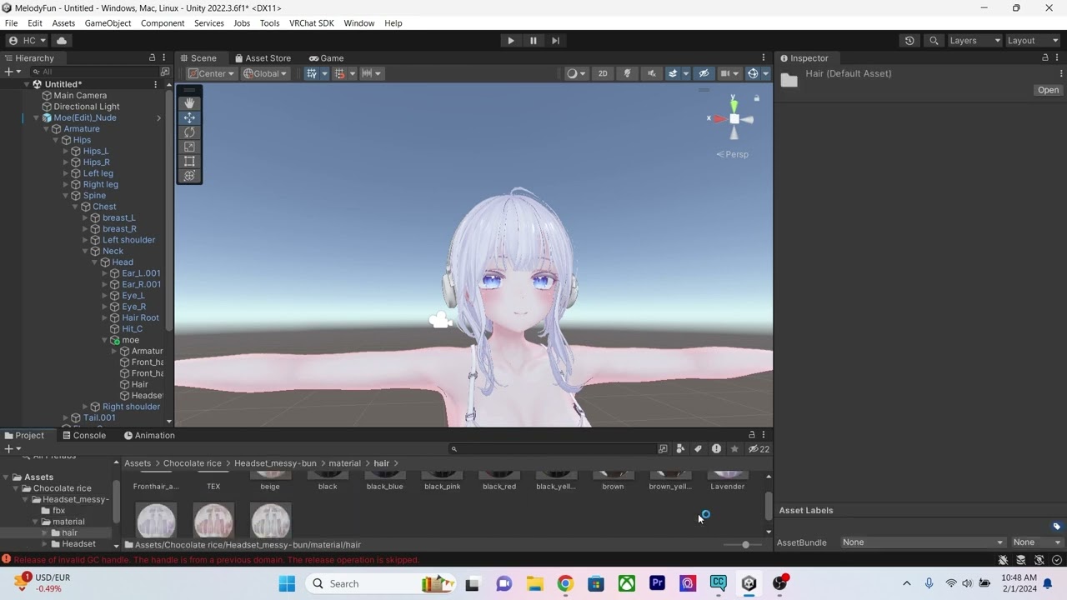Screen dimensions: 1067x600
Task: Open the Project create plus button
Action: (12, 448)
